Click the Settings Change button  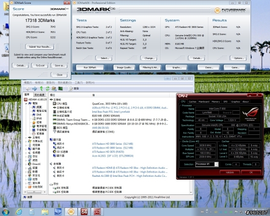point(149,58)
